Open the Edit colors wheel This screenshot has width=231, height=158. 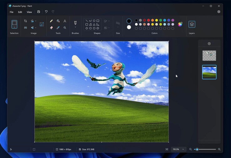click(180, 24)
